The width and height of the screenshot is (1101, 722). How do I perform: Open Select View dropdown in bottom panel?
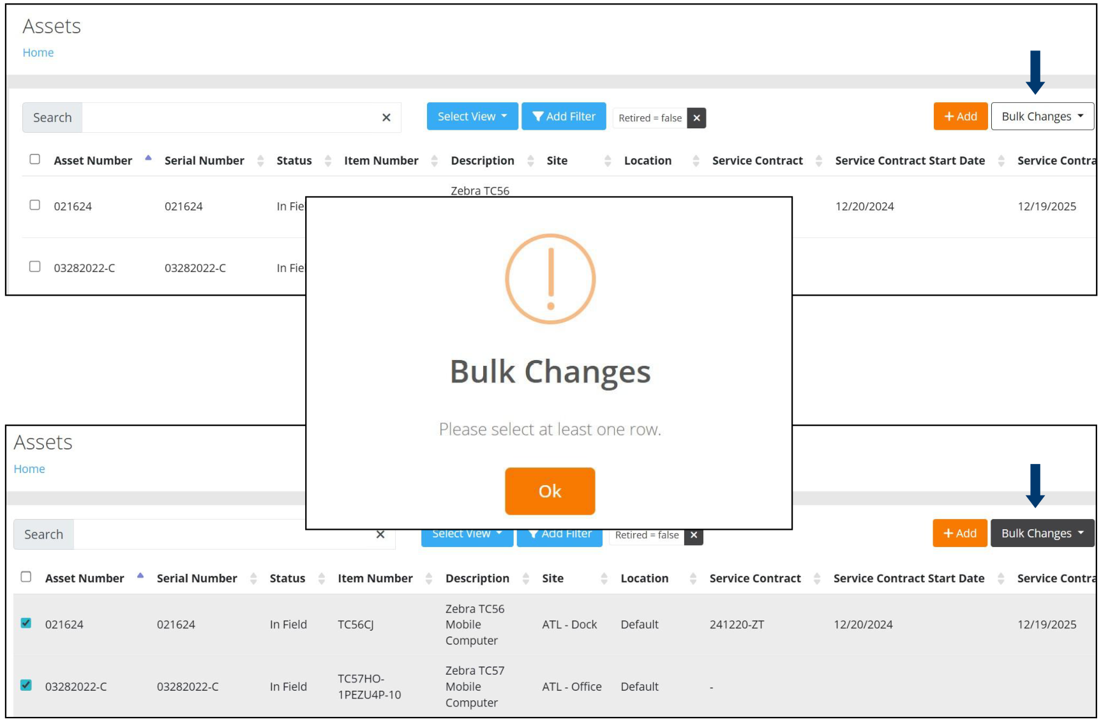click(x=467, y=538)
